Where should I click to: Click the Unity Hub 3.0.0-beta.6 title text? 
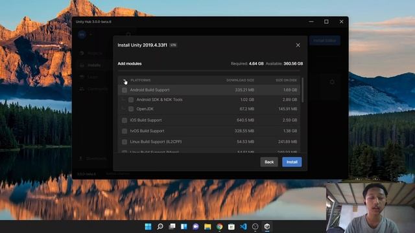[93, 21]
